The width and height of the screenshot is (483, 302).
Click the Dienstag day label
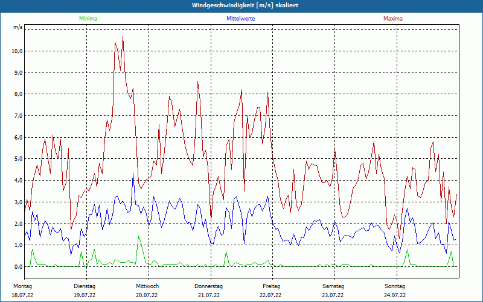pos(85,286)
